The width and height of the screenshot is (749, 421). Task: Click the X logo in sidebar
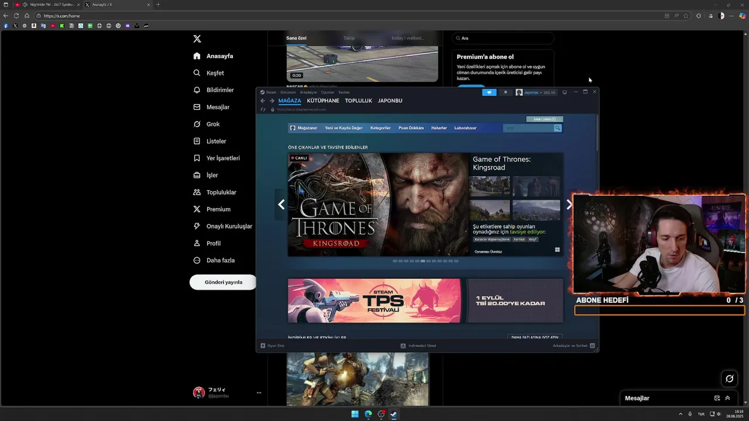197,39
